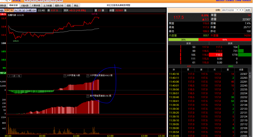
Task: Click the 設 settings button in indicator panel
Action: tap(14, 76)
